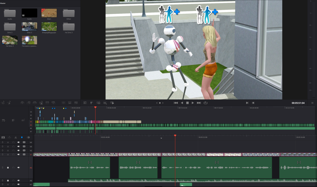Click the Place on Top edit icon
The height and width of the screenshot is (187, 317).
click(47, 103)
